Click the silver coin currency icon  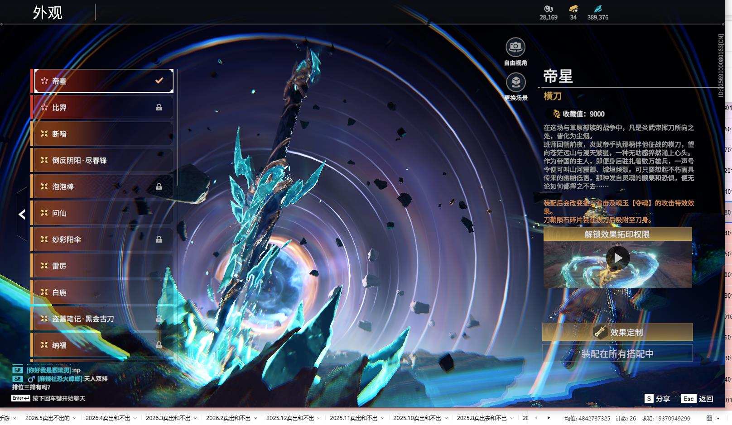(549, 9)
